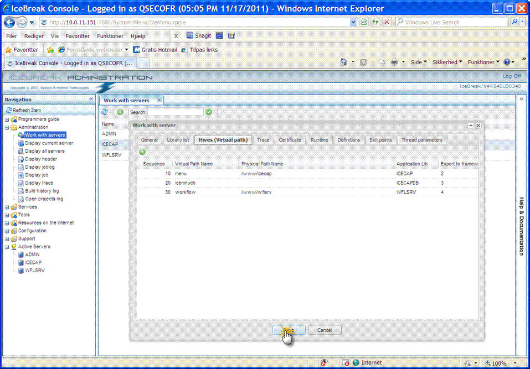Click IE forward arrow button
This screenshot has height=369, width=530.
click(x=22, y=22)
